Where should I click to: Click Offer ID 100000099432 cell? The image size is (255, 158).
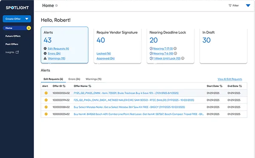pos(61,100)
